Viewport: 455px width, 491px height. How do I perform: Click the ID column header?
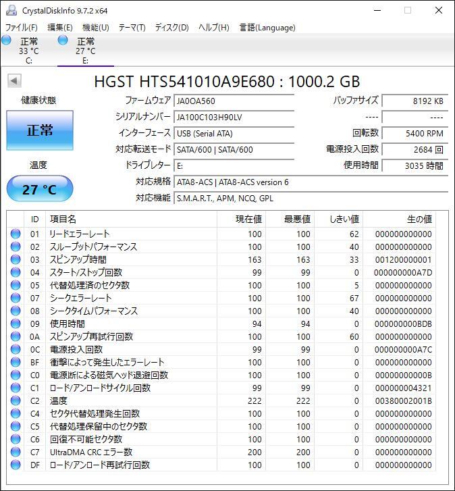coord(34,219)
